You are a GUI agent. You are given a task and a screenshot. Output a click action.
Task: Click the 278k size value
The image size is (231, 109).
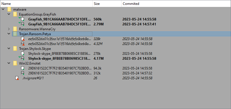(97, 54)
